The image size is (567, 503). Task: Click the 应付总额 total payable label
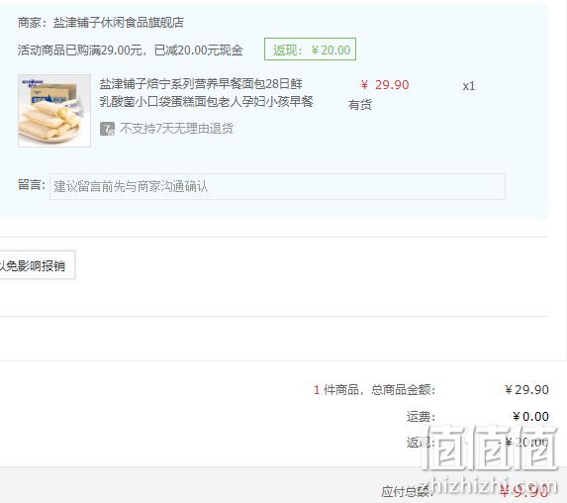[407, 491]
